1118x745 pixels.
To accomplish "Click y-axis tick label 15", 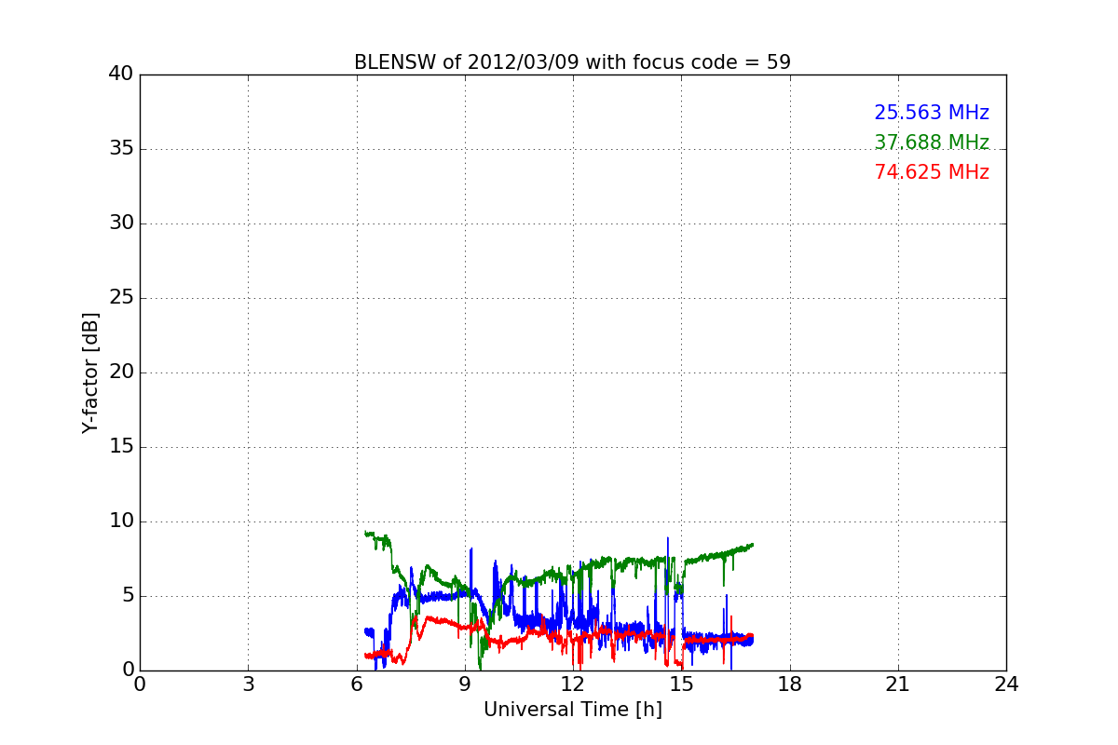I will tap(121, 447).
